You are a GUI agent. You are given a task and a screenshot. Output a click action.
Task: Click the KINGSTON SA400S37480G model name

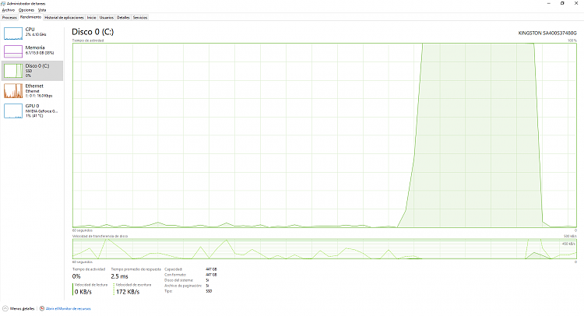[547, 33]
